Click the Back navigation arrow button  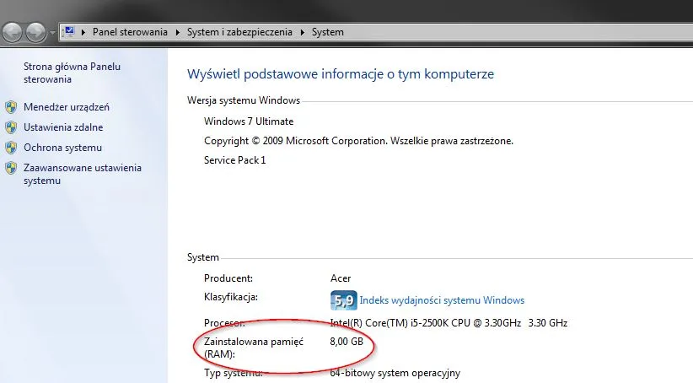coord(12,32)
